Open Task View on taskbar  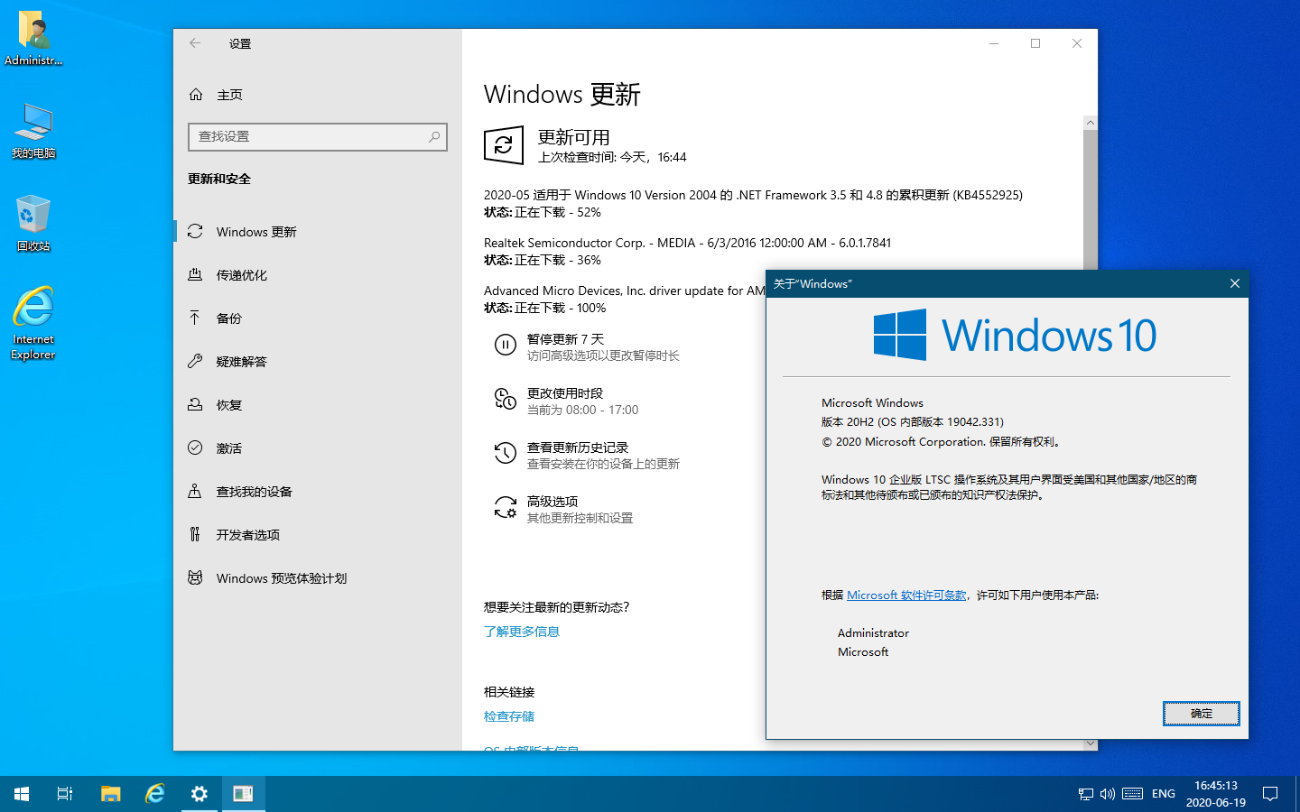65,794
